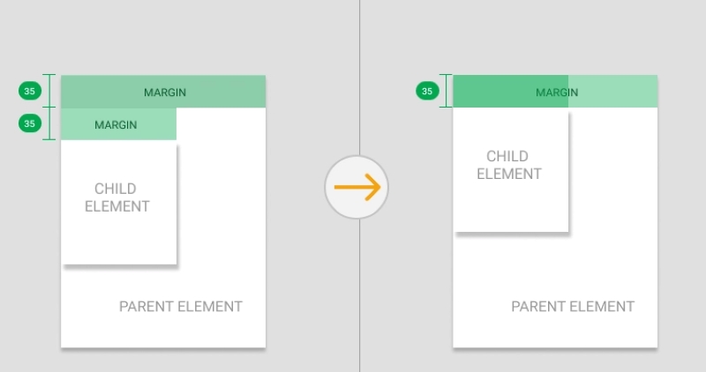
Task: Click the right diagram's measurement bracket
Action: (446, 91)
